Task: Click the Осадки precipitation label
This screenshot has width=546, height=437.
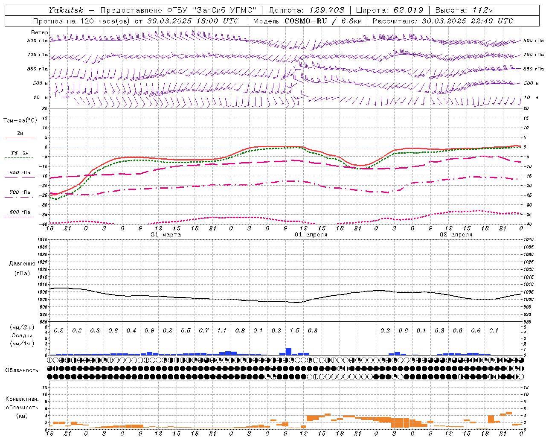Action: point(22,335)
